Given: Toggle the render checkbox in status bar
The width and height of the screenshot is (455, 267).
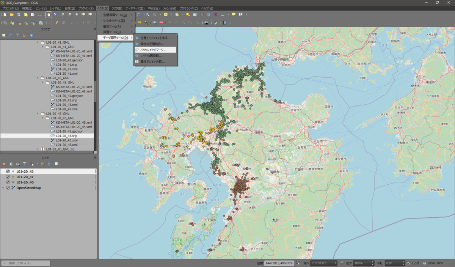Looking at the screenshot, I should click(408, 263).
